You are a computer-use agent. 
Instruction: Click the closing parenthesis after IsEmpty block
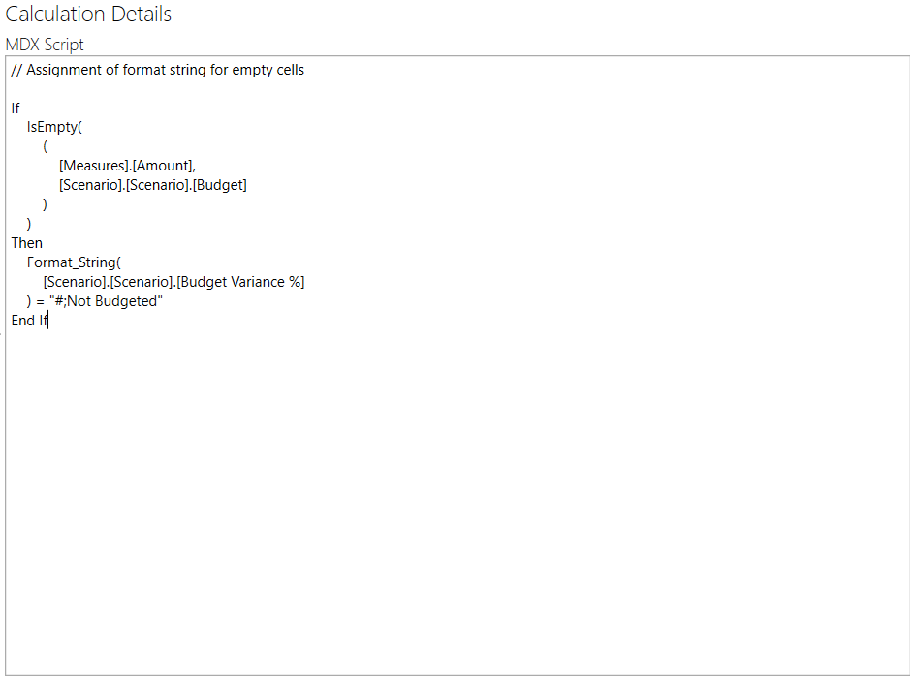pyautogui.click(x=29, y=223)
